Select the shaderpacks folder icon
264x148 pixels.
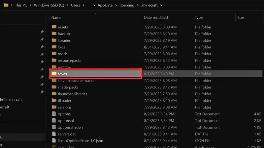[x=54, y=87]
